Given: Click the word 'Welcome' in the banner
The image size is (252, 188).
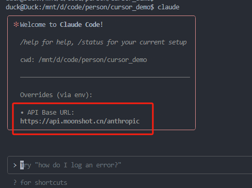Looking at the screenshot, I should (x=33, y=25).
